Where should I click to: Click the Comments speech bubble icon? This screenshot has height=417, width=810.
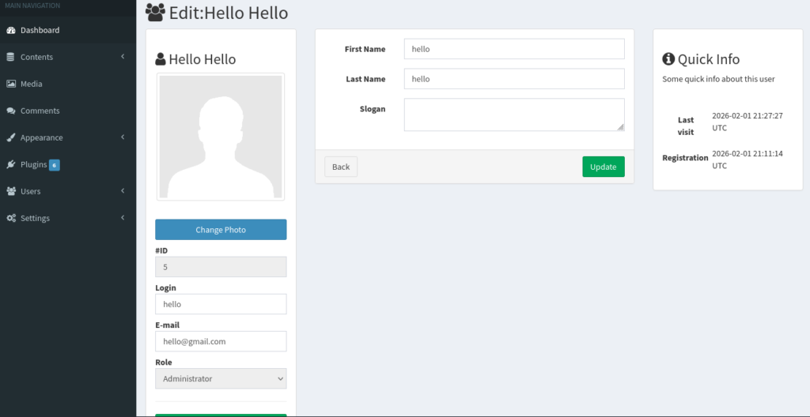(11, 111)
